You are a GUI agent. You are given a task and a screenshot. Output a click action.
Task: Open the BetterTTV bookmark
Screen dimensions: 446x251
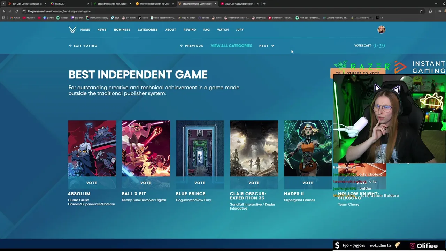280,18
